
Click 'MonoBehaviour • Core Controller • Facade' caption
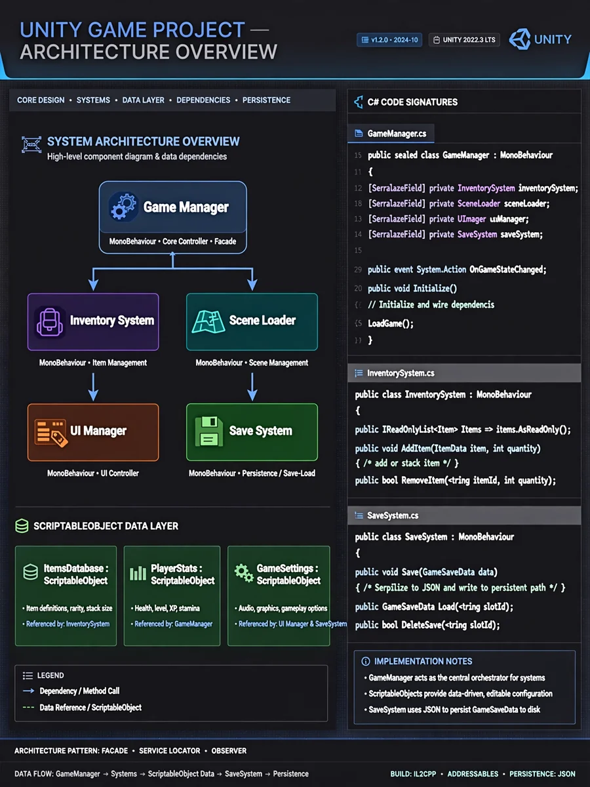(x=172, y=241)
